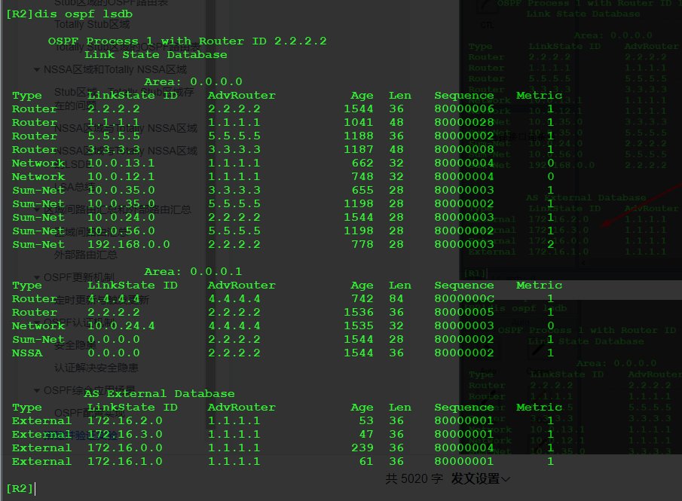Click the 'Link State Database' title in the R2 terminal

[x=156, y=55]
